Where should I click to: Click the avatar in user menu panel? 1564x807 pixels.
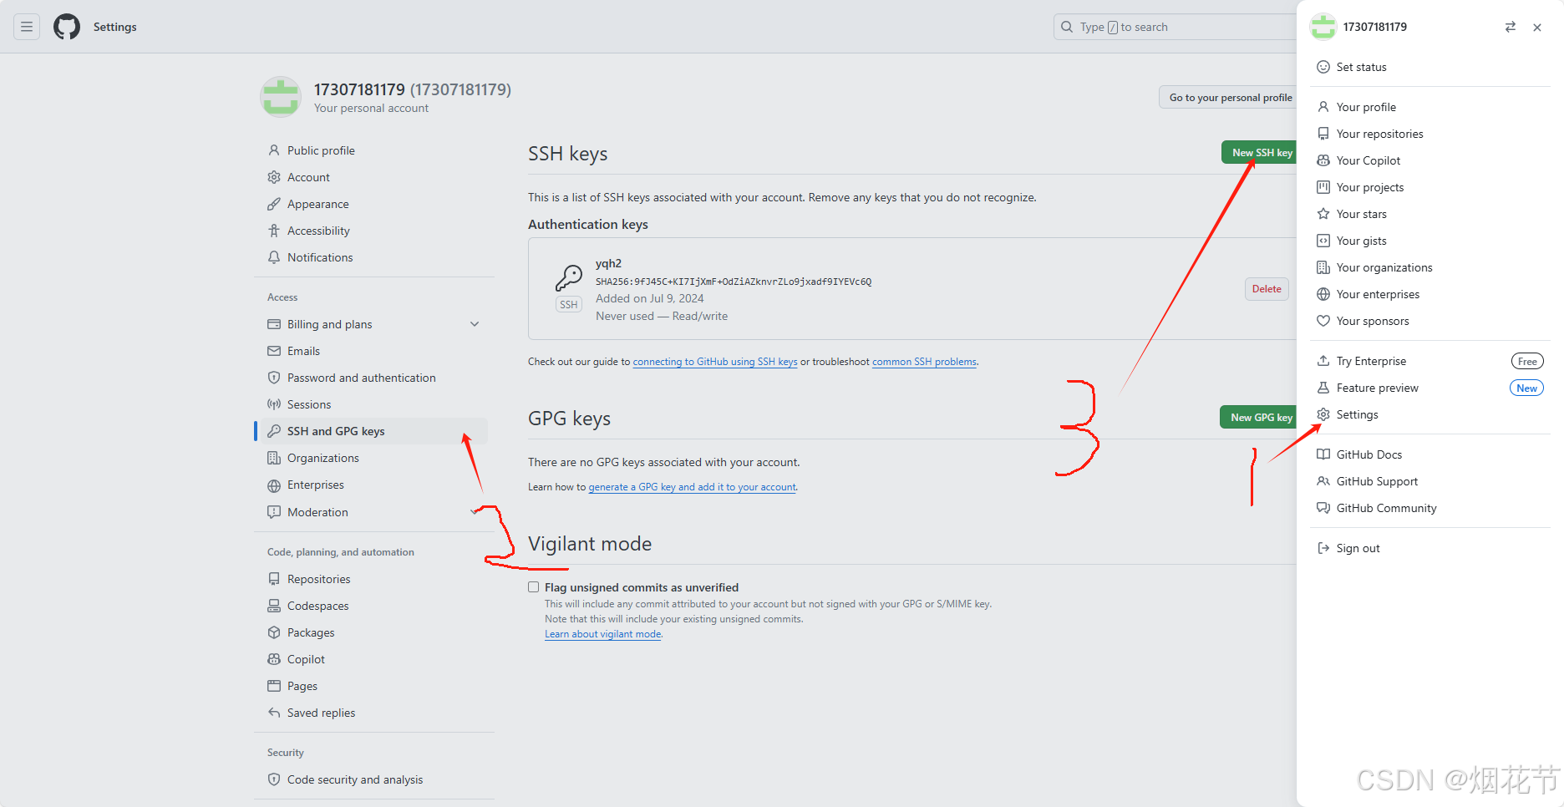[1323, 27]
